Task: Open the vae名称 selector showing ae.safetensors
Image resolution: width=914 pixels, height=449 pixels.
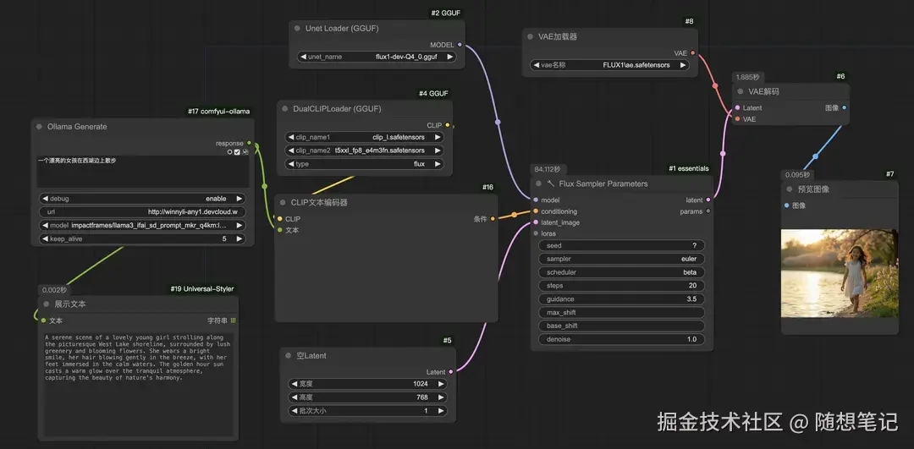Action: (x=609, y=65)
